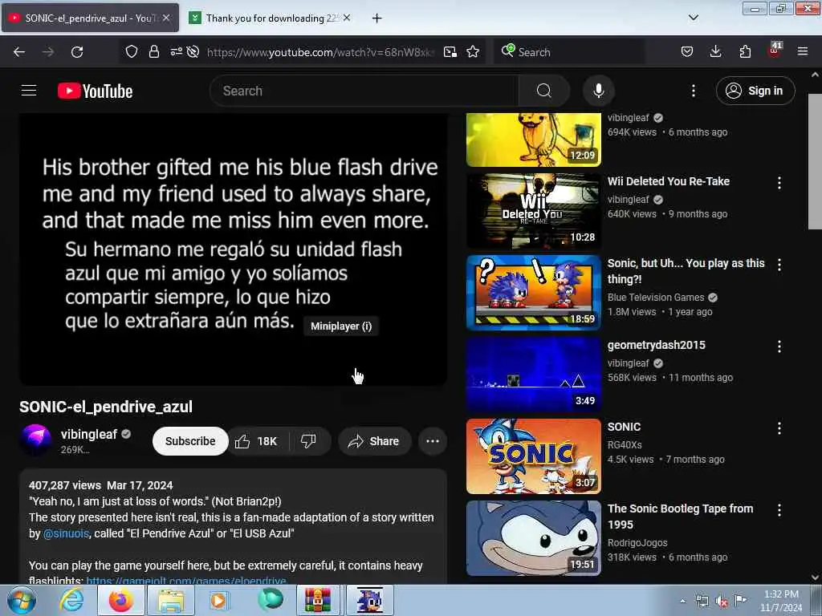This screenshot has height=616, width=822.
Task: Dislike the video with the thumbs-down
Action: [308, 441]
